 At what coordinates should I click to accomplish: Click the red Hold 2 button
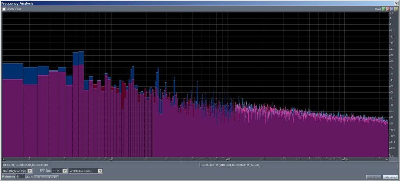point(388,9)
